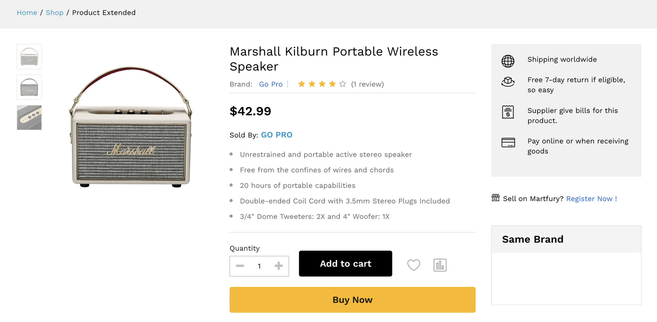The image size is (657, 322).
Task: Go to Home breadcrumb link
Action: [x=27, y=13]
